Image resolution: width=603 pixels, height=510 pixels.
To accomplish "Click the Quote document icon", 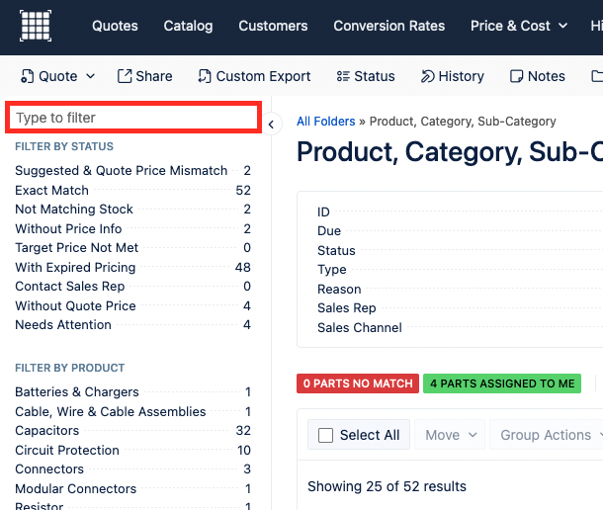I will (x=27, y=76).
